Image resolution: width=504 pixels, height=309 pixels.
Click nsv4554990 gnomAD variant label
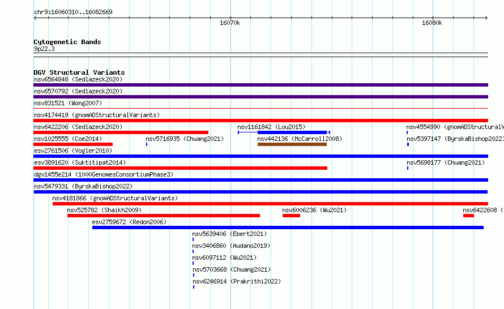tap(455, 127)
